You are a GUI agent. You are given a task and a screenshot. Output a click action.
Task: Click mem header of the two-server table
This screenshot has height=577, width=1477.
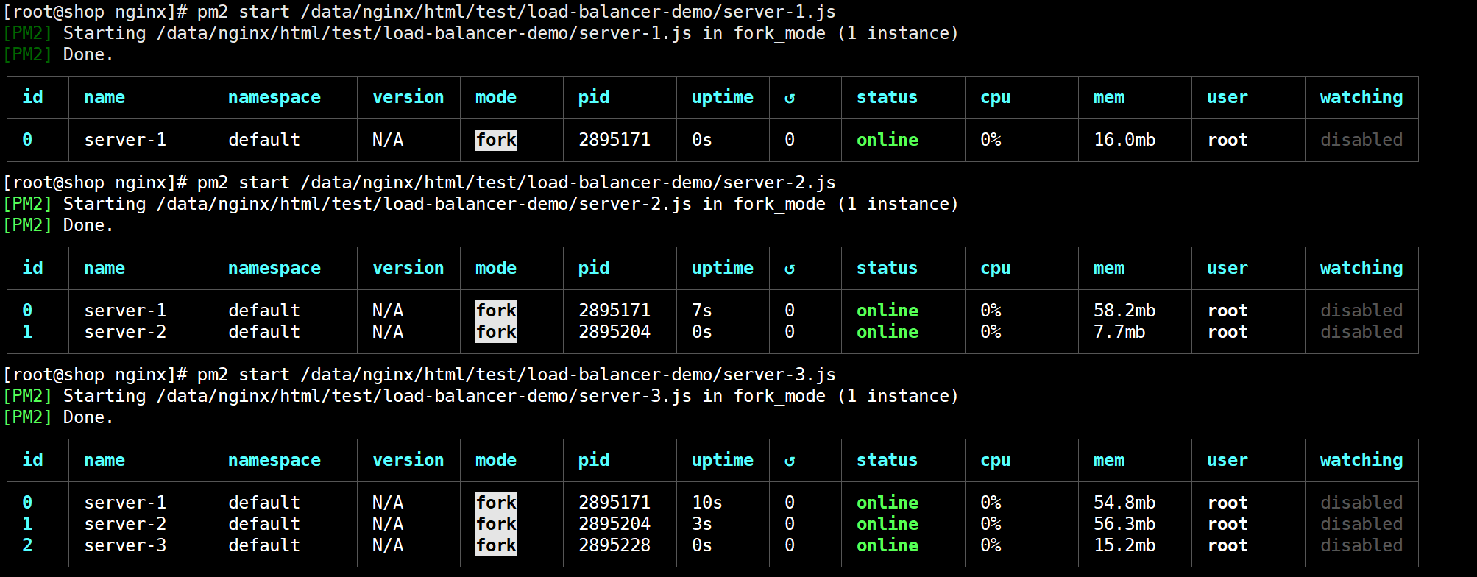(x=1109, y=269)
